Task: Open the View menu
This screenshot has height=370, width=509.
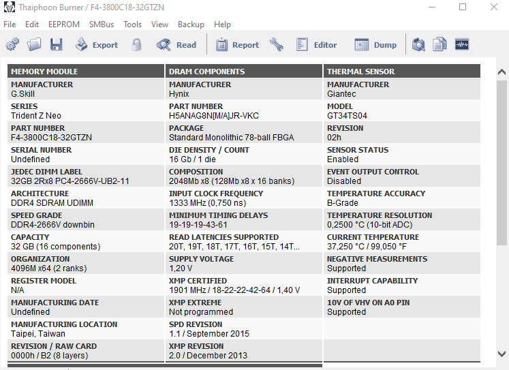Action: pos(159,25)
